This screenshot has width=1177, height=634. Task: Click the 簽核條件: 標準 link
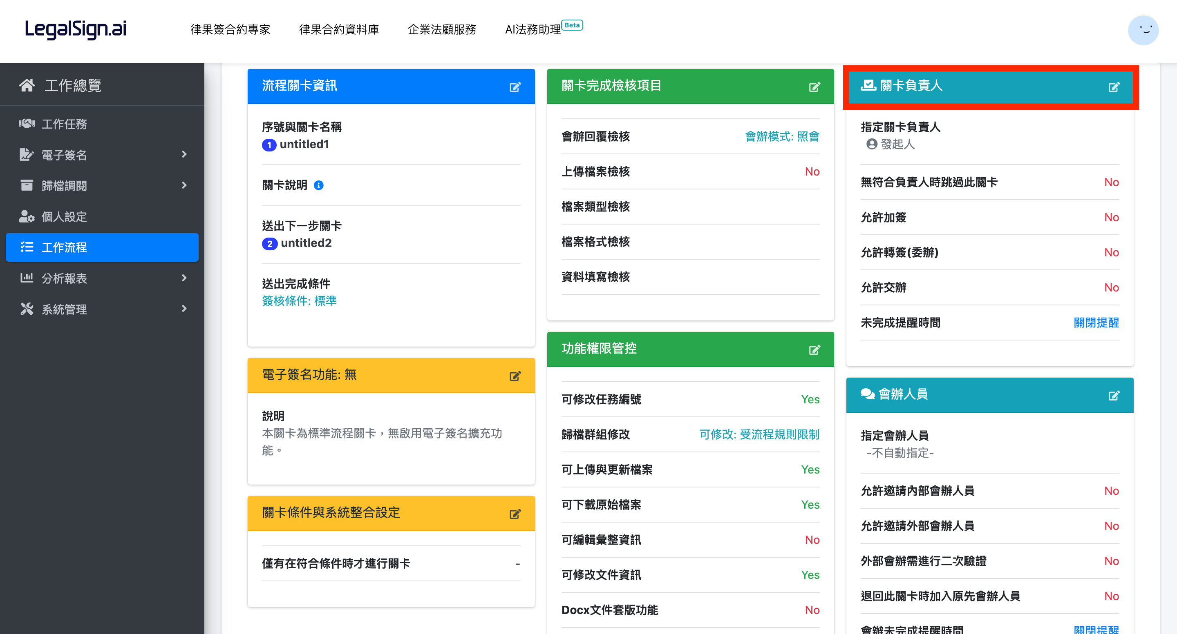[299, 301]
